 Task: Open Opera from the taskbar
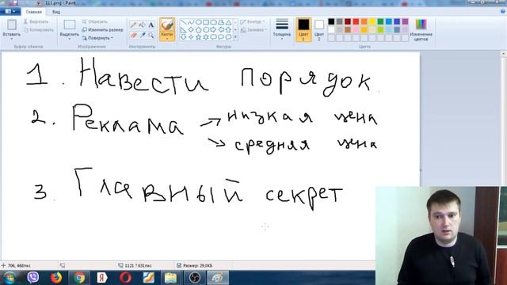[125, 278]
